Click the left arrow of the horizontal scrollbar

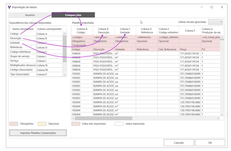(73, 118)
